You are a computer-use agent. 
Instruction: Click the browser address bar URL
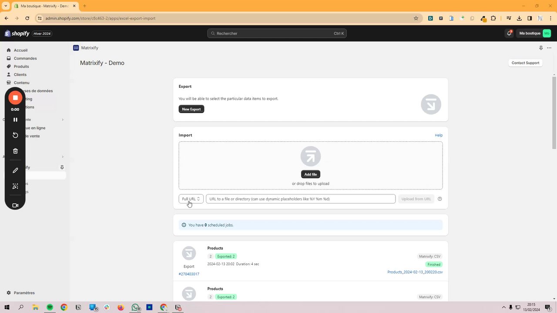coord(100,18)
